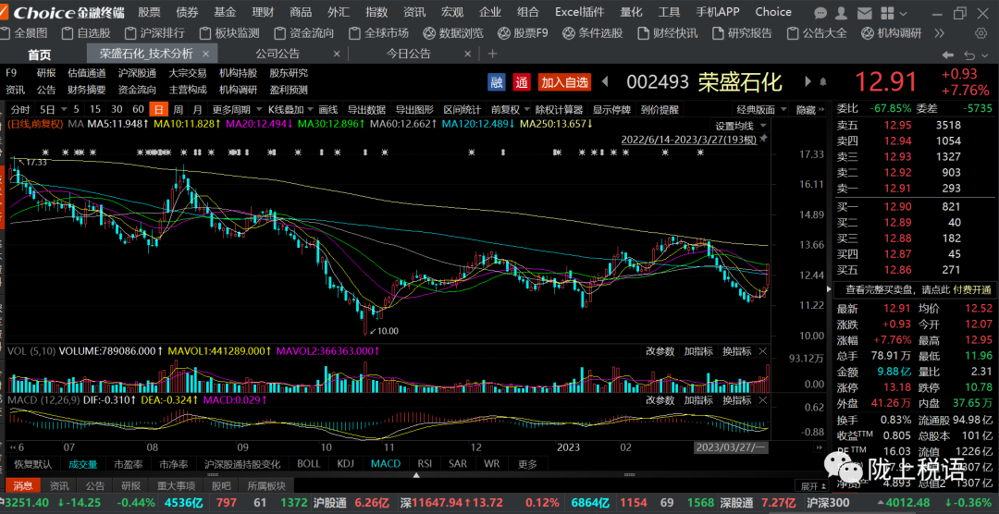Toggle the BOLL indicator

pos(308,464)
